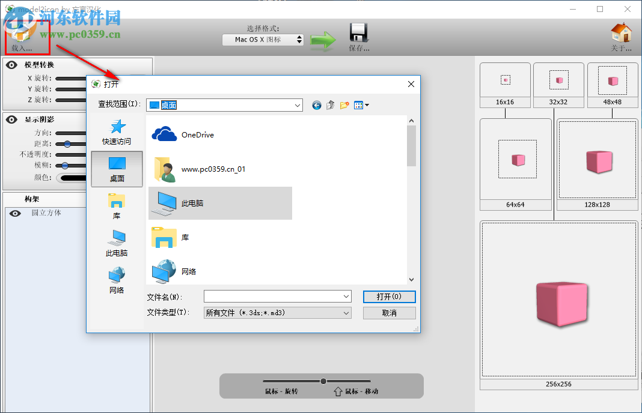The image size is (642, 413).
Task: Click the Up One Level folder icon
Action: tap(330, 105)
